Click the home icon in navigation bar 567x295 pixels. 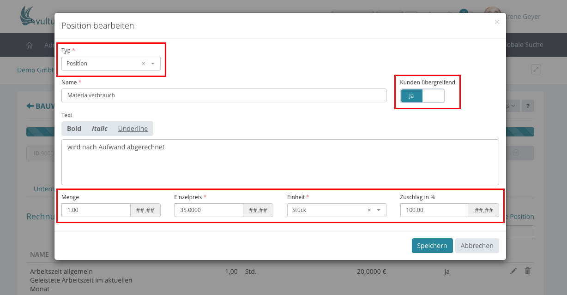coord(30,45)
